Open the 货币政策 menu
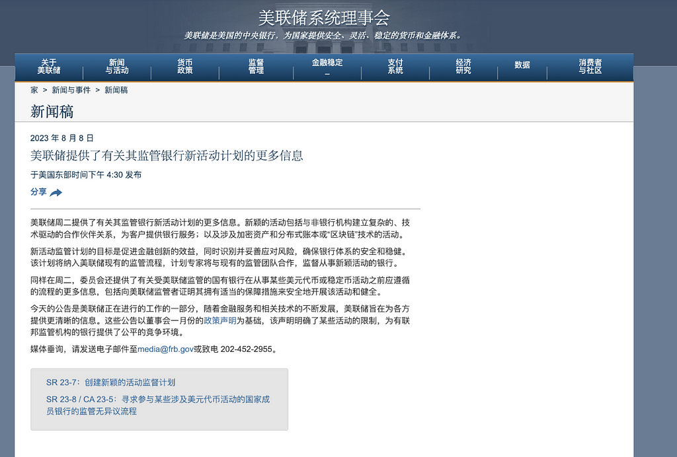This screenshot has width=677, height=457. (x=185, y=67)
